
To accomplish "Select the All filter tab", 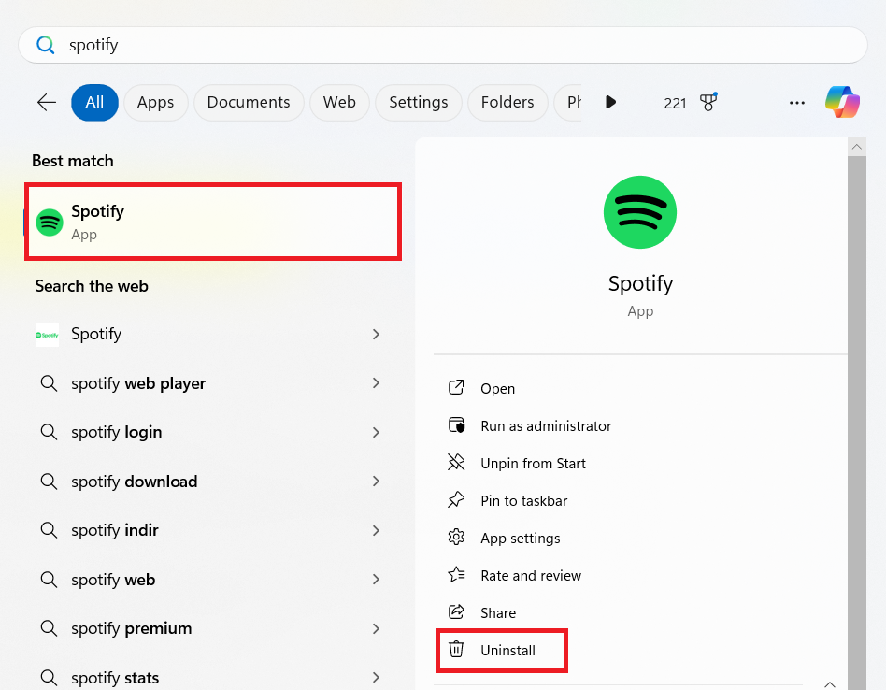I will point(94,102).
